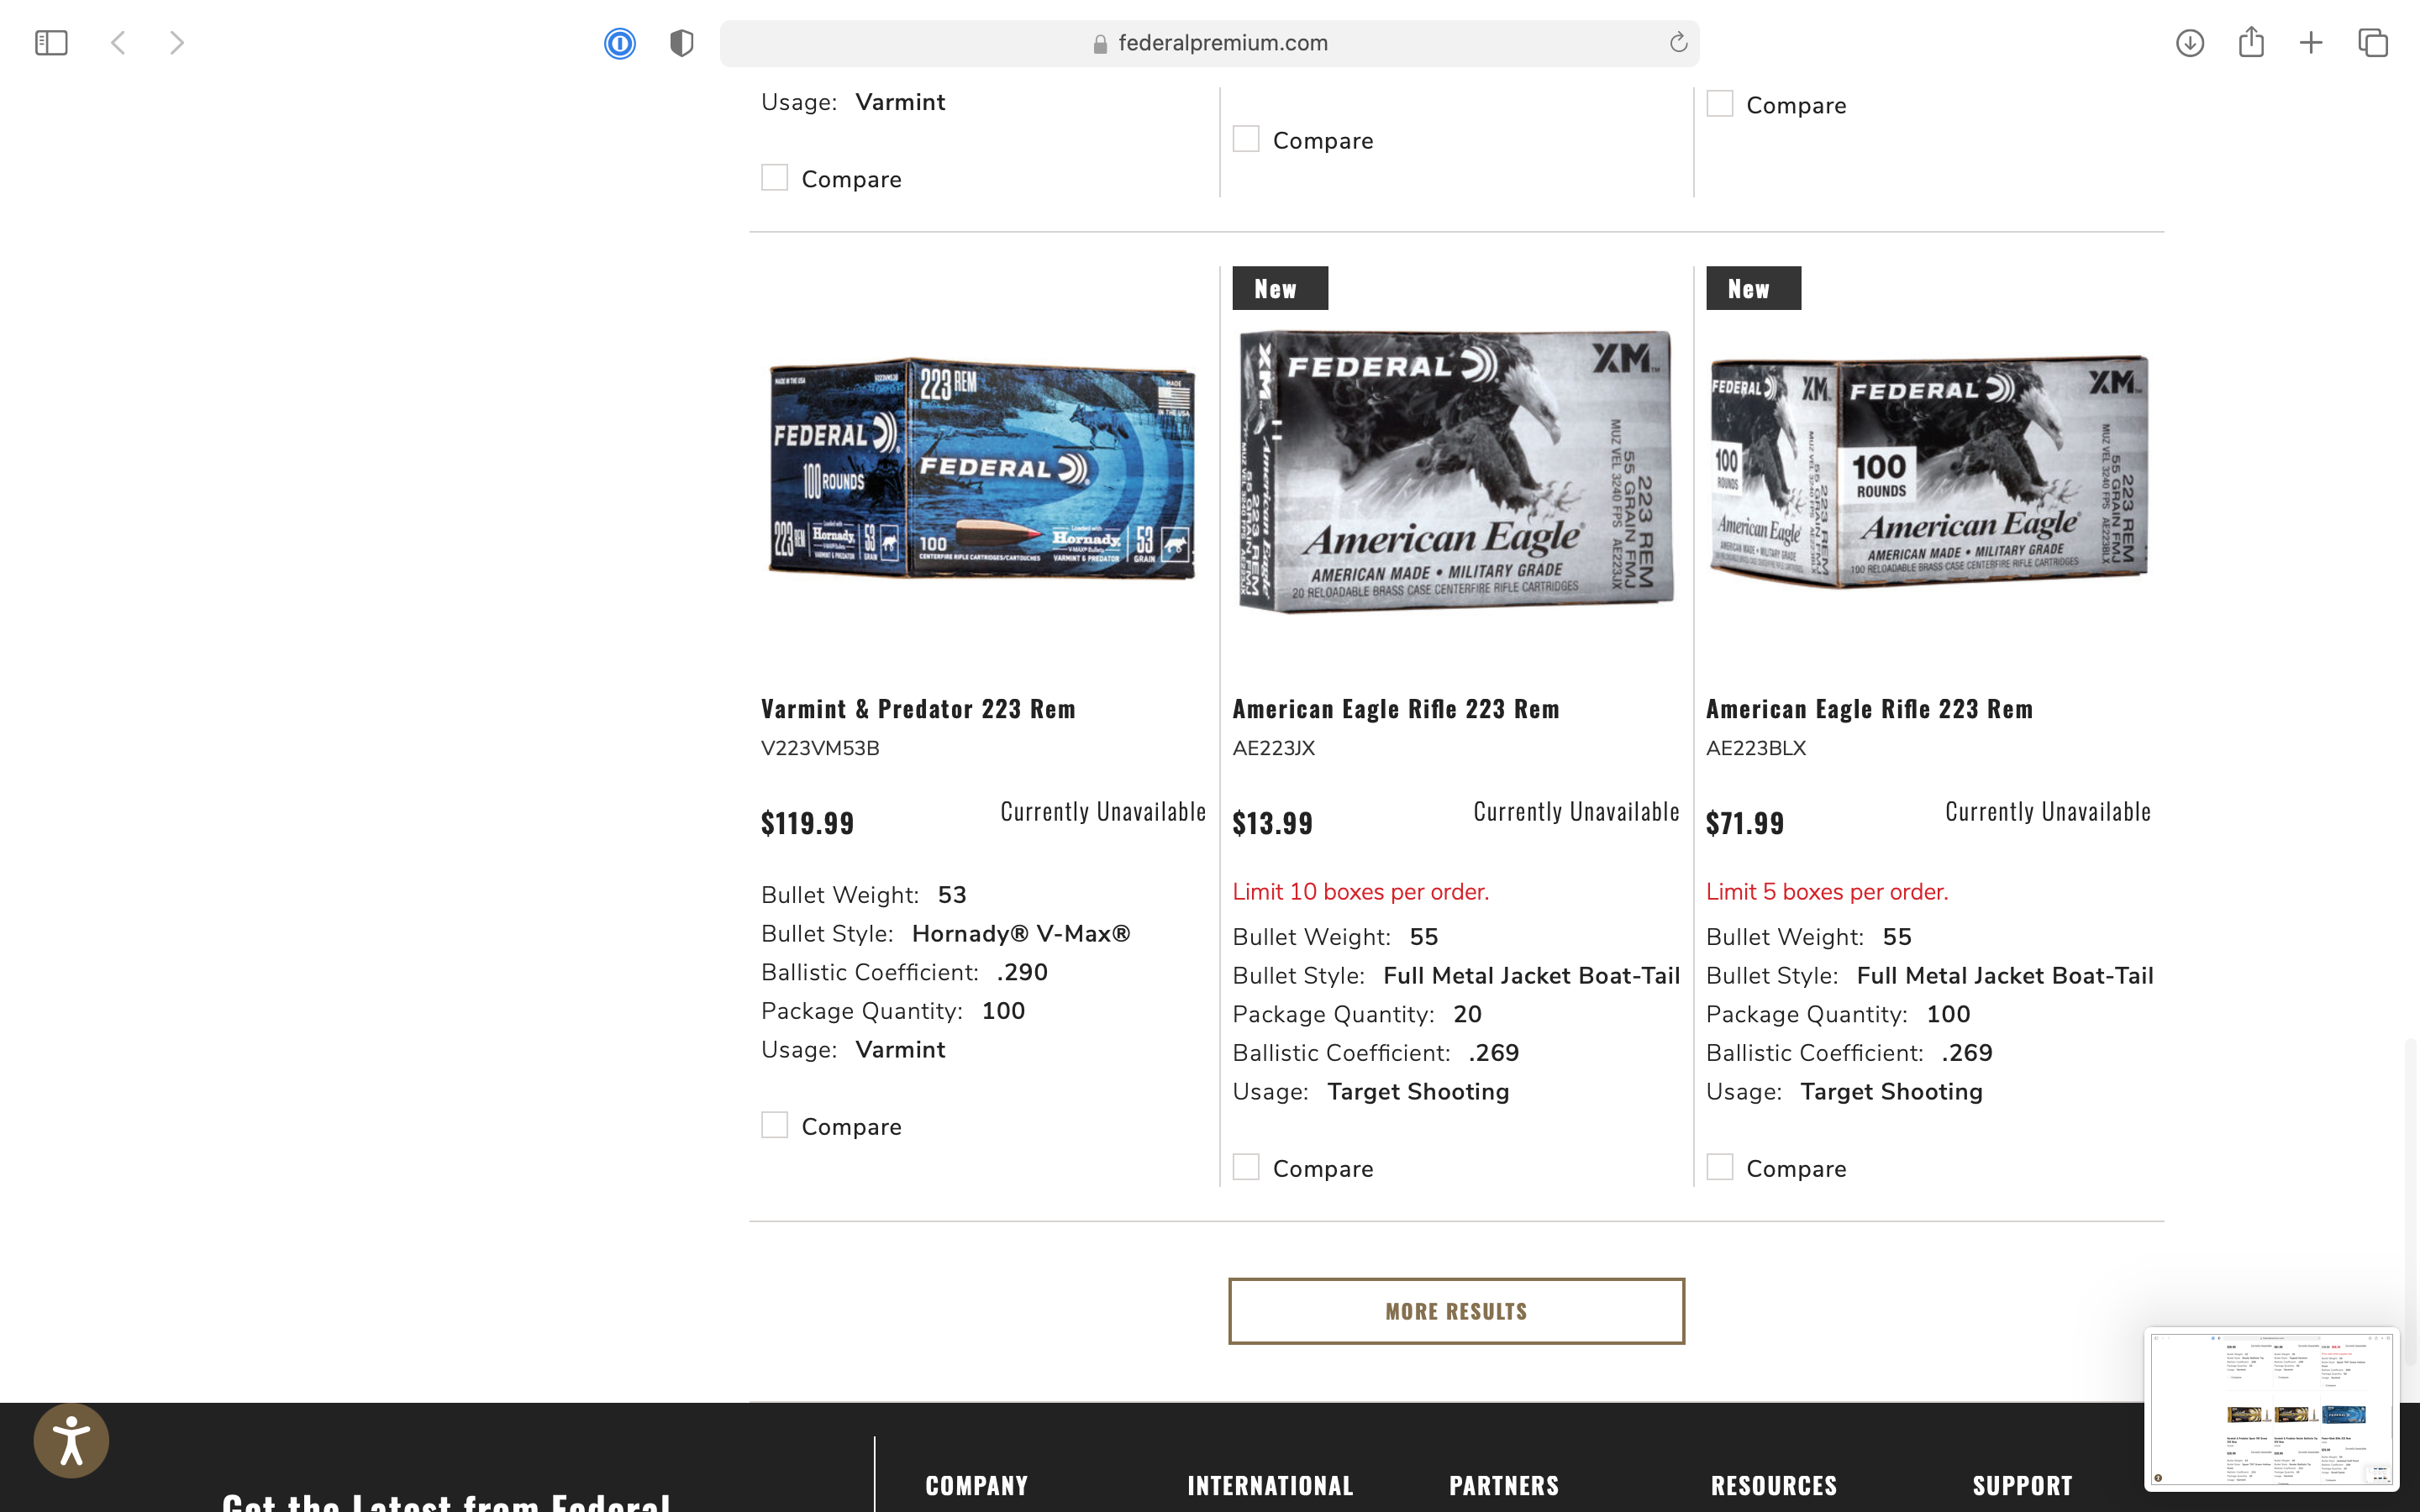The image size is (2420, 1512).
Task: Tick the top middle column Compare box
Action: 1246,139
